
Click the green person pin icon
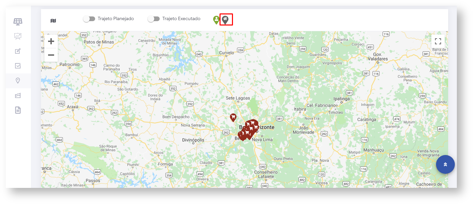pos(216,20)
